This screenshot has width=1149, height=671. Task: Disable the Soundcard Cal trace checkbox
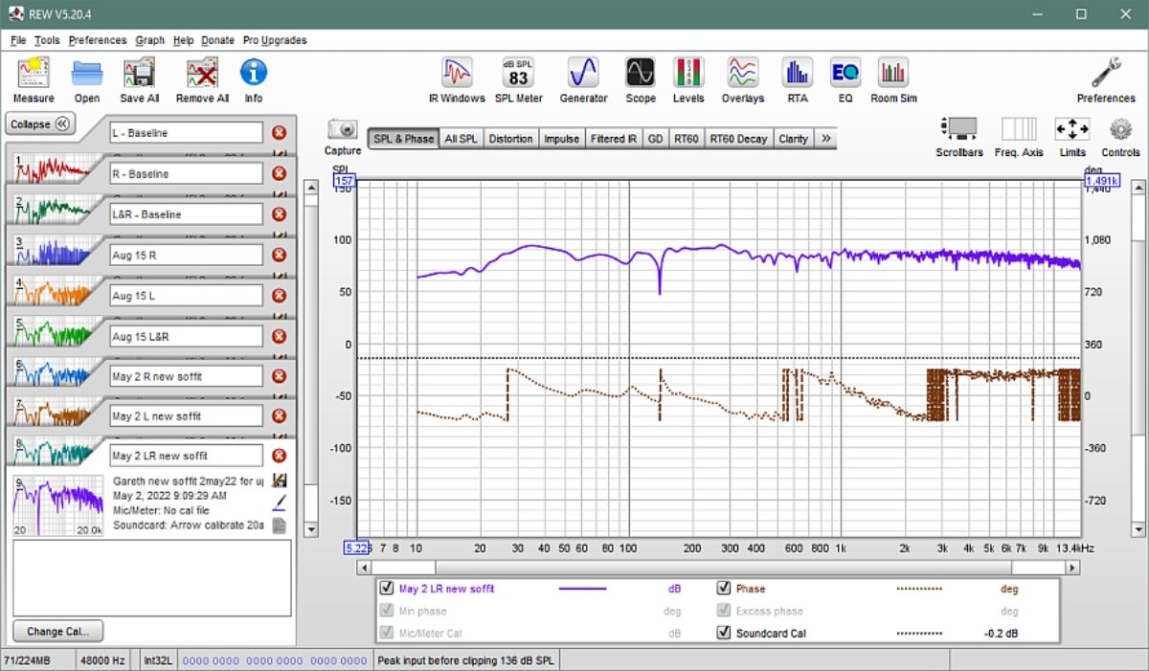(x=724, y=633)
